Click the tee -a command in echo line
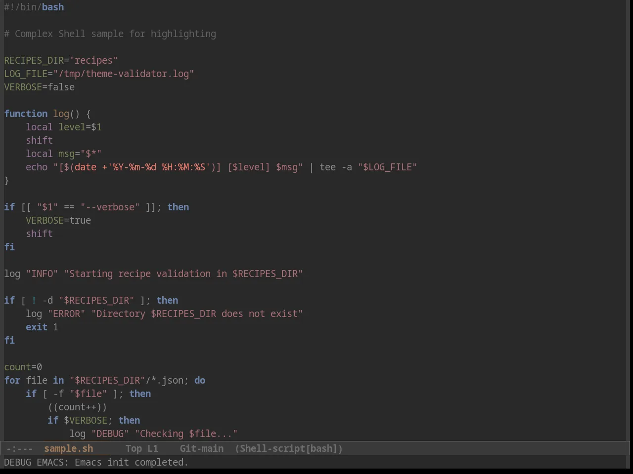 coord(336,167)
